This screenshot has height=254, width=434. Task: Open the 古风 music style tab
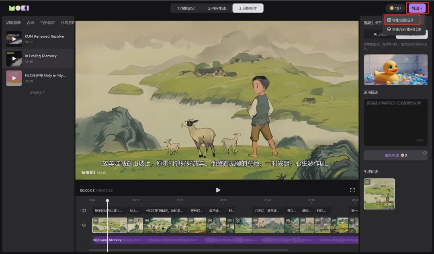30,22
